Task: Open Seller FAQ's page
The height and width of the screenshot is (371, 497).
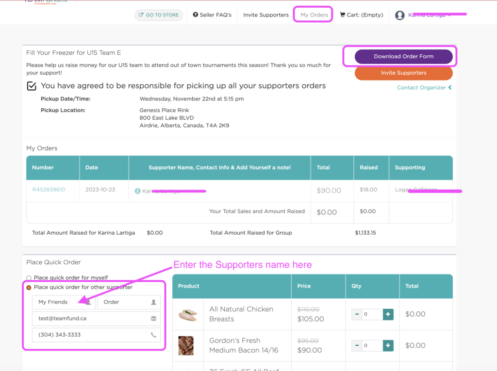Action: pyautogui.click(x=212, y=15)
